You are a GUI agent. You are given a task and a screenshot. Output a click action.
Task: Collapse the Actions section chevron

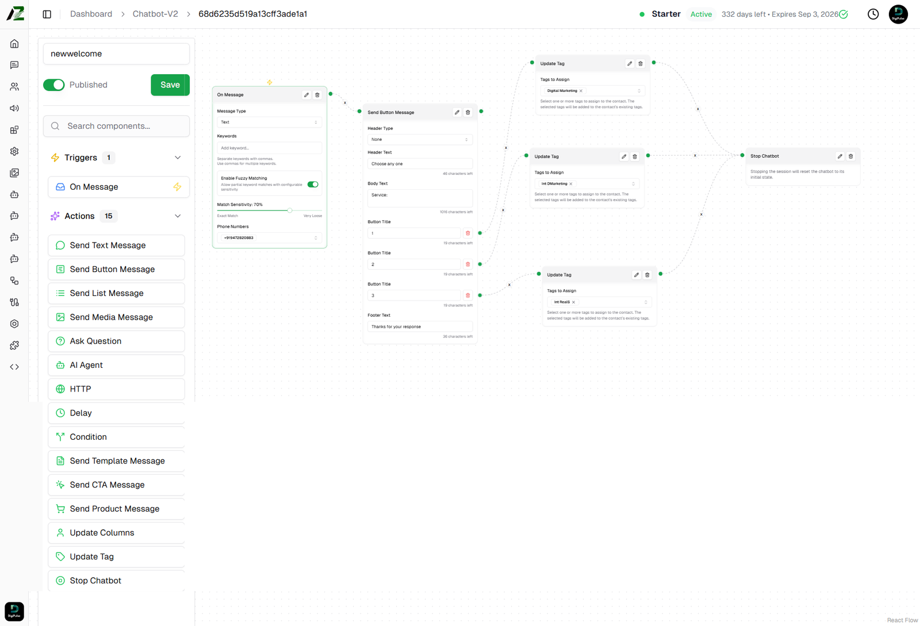click(178, 216)
